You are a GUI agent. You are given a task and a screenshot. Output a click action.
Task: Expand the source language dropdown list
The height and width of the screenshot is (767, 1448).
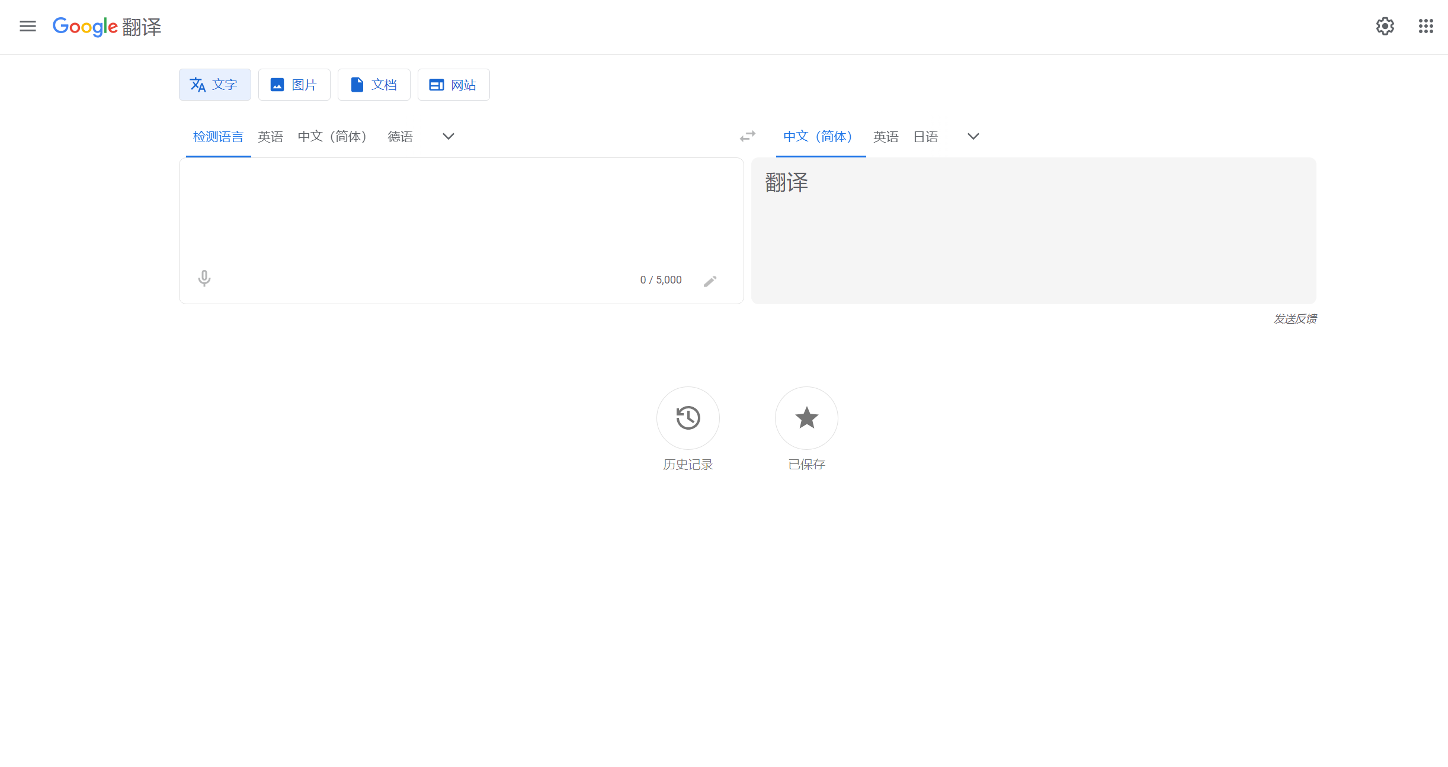[x=448, y=136]
